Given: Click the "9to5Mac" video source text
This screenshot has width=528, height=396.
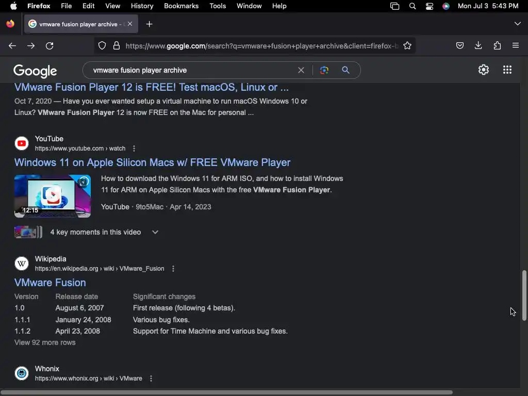Looking at the screenshot, I should pos(150,207).
